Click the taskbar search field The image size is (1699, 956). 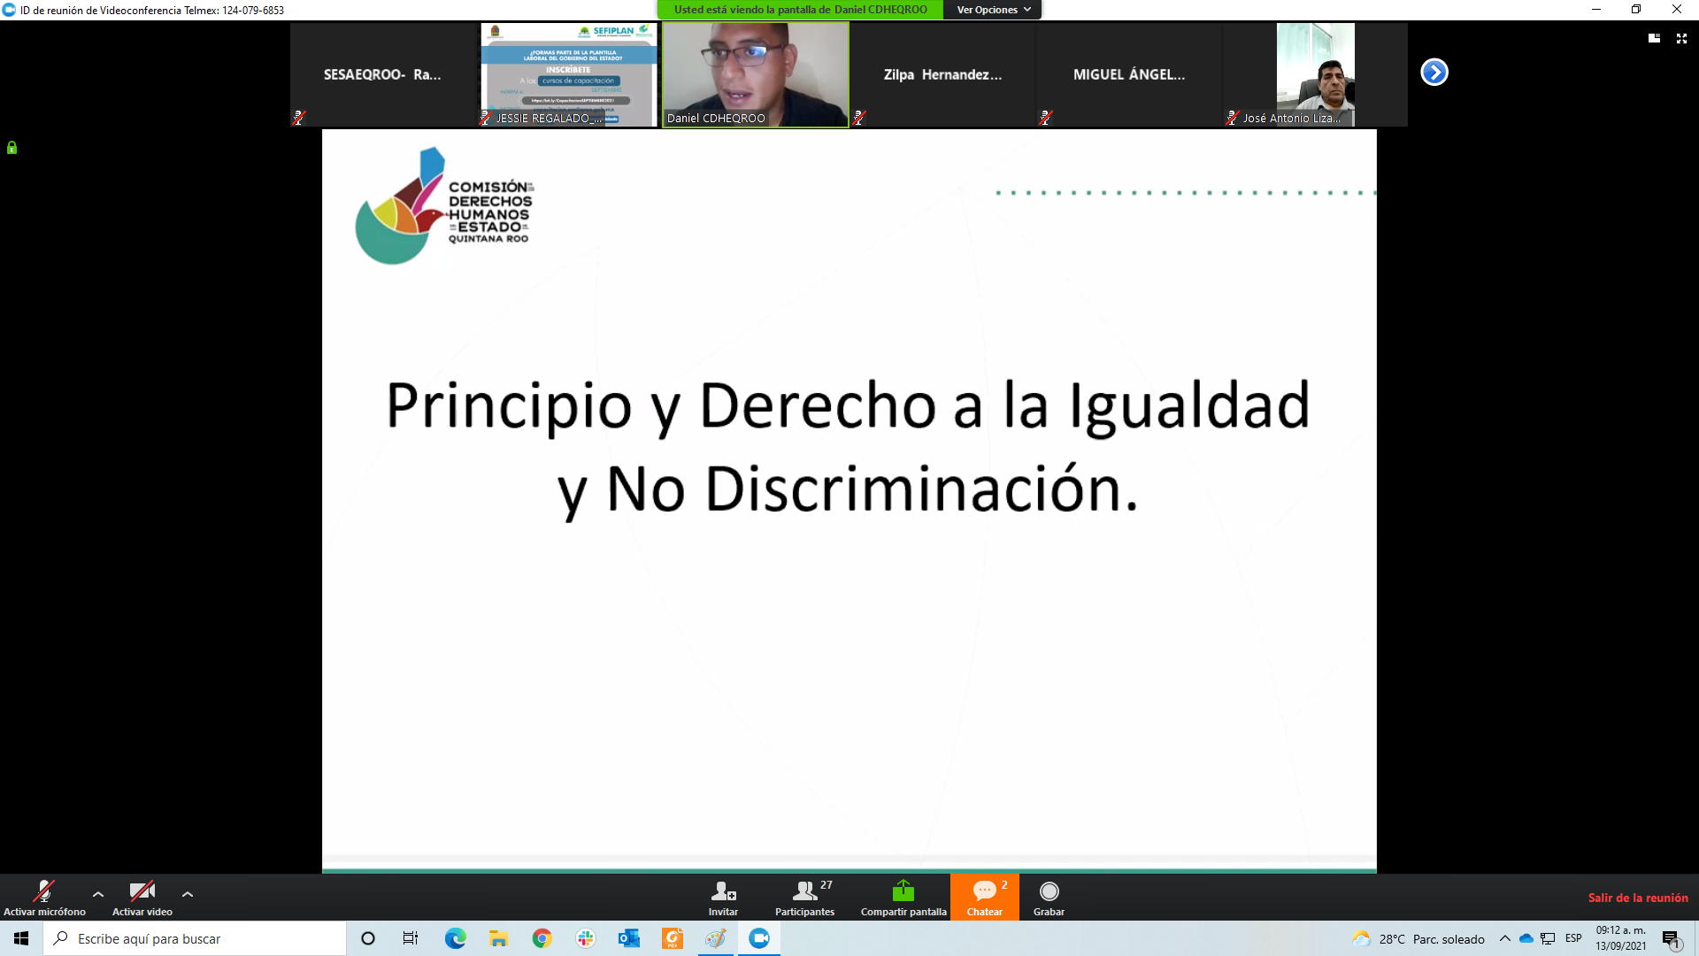point(195,938)
